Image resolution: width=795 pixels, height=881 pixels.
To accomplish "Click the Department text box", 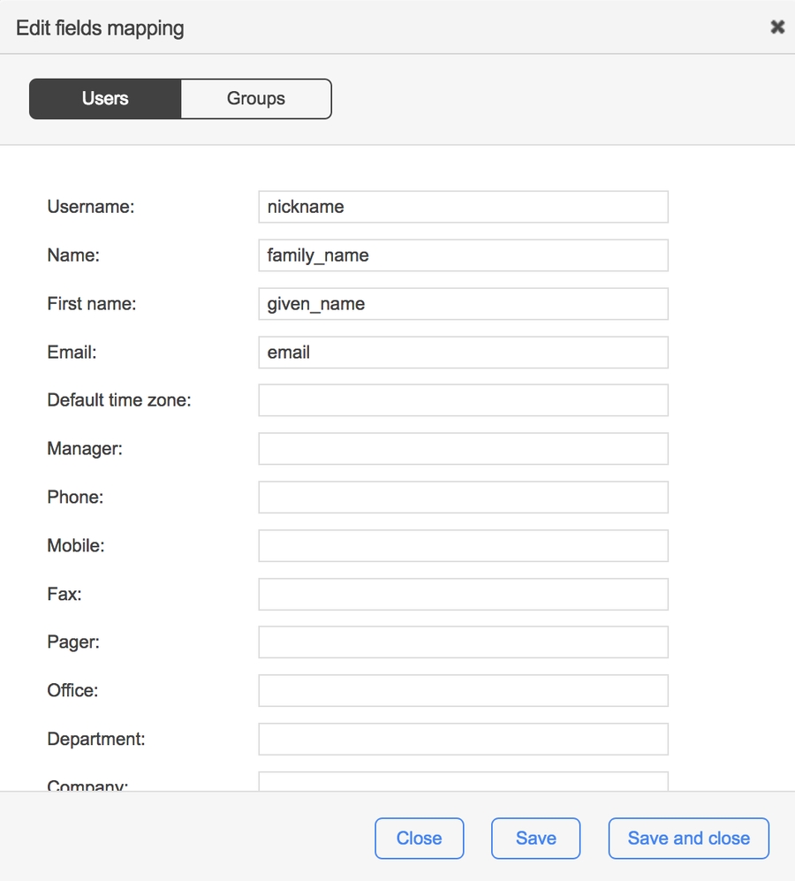I will point(463,740).
